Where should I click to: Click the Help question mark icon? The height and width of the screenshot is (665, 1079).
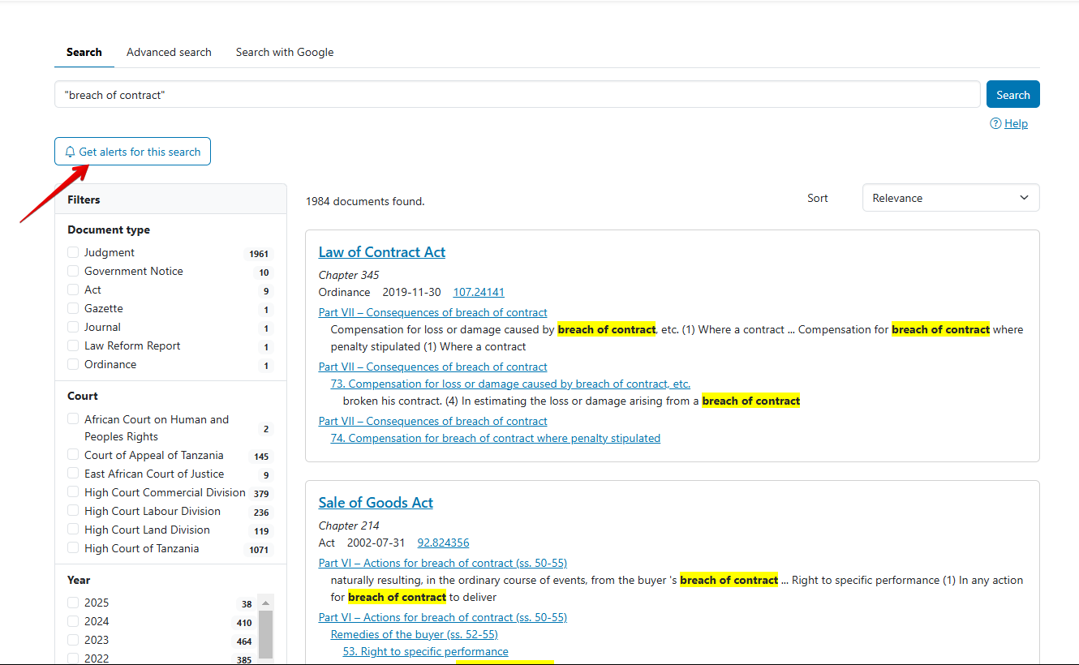coord(995,123)
